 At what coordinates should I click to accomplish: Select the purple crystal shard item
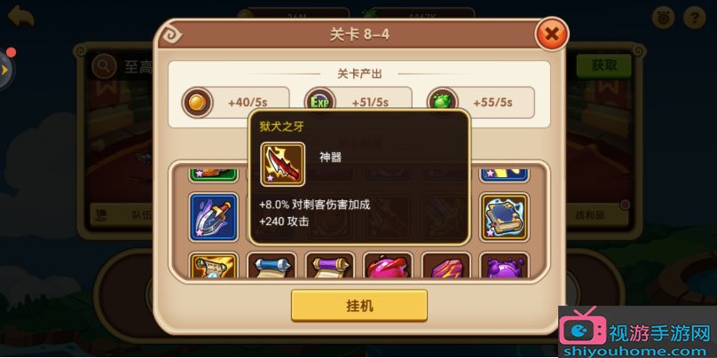click(446, 266)
